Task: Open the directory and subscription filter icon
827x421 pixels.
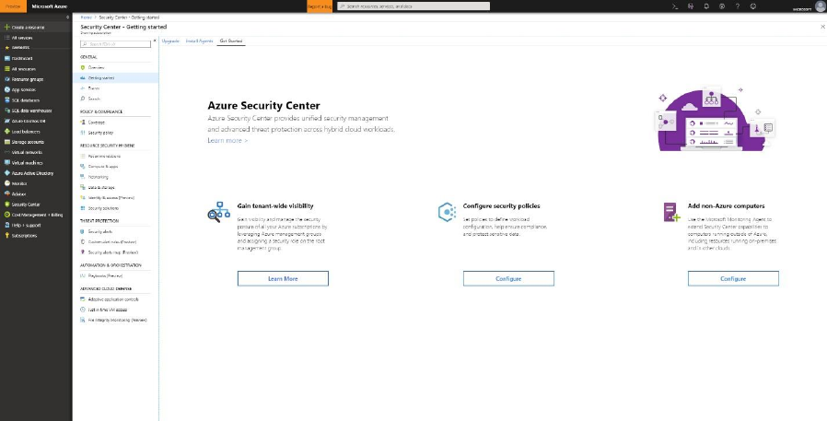Action: pos(691,6)
